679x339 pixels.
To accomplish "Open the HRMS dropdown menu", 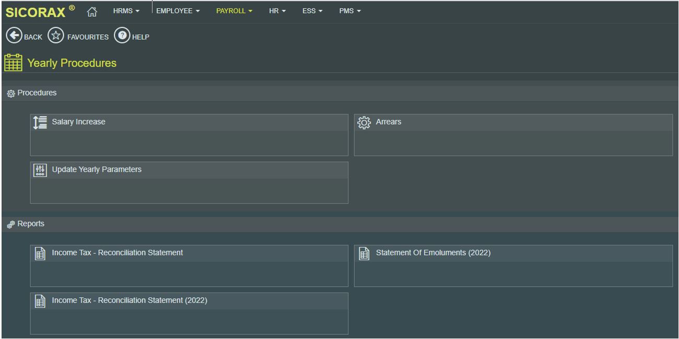I will pos(126,11).
